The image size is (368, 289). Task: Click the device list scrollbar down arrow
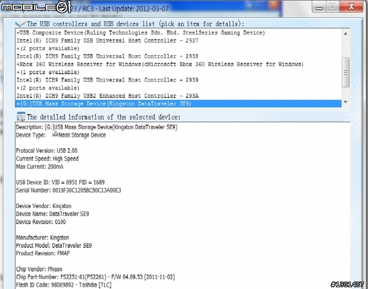point(346,102)
